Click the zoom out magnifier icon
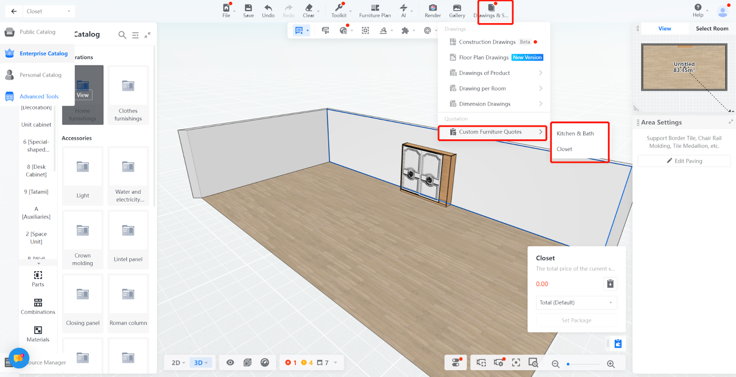The width and height of the screenshot is (736, 377). coord(556,364)
